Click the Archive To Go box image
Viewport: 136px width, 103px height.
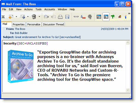click(x=21, y=66)
